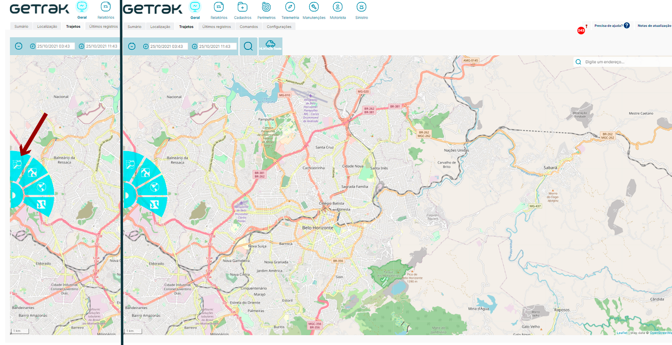This screenshot has width=672, height=345.
Task: Collapse the right panel radial menu center
Action: tap(127, 195)
